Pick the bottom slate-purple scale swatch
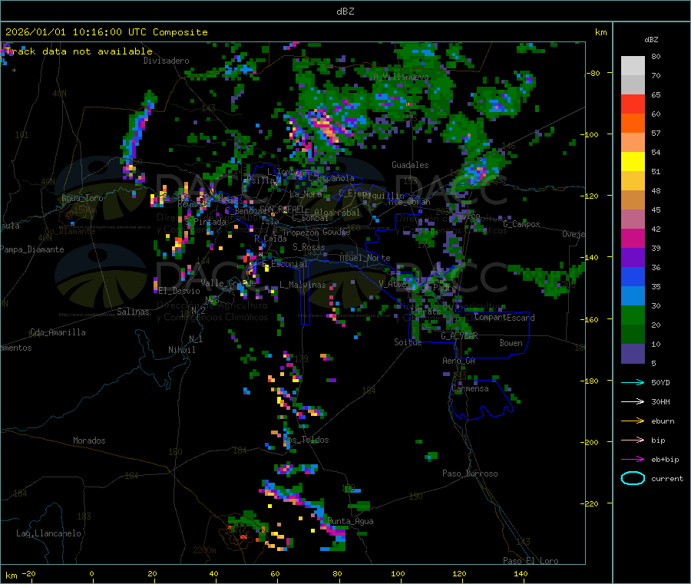Image resolution: width=691 pixels, height=584 pixels. (633, 354)
